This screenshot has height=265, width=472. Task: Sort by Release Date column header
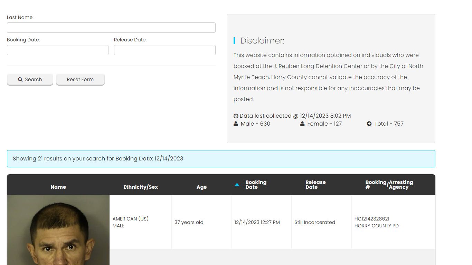(315, 185)
